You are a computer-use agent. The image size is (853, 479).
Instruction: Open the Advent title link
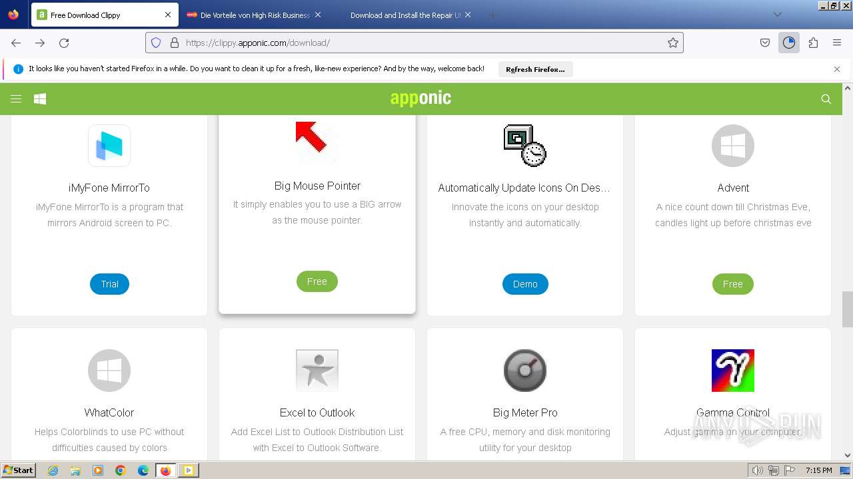tap(733, 188)
